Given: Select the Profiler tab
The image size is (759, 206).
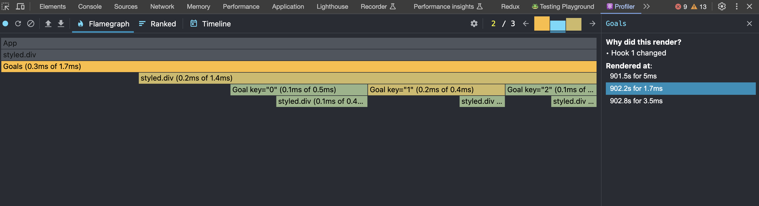Looking at the screenshot, I should tap(620, 6).
